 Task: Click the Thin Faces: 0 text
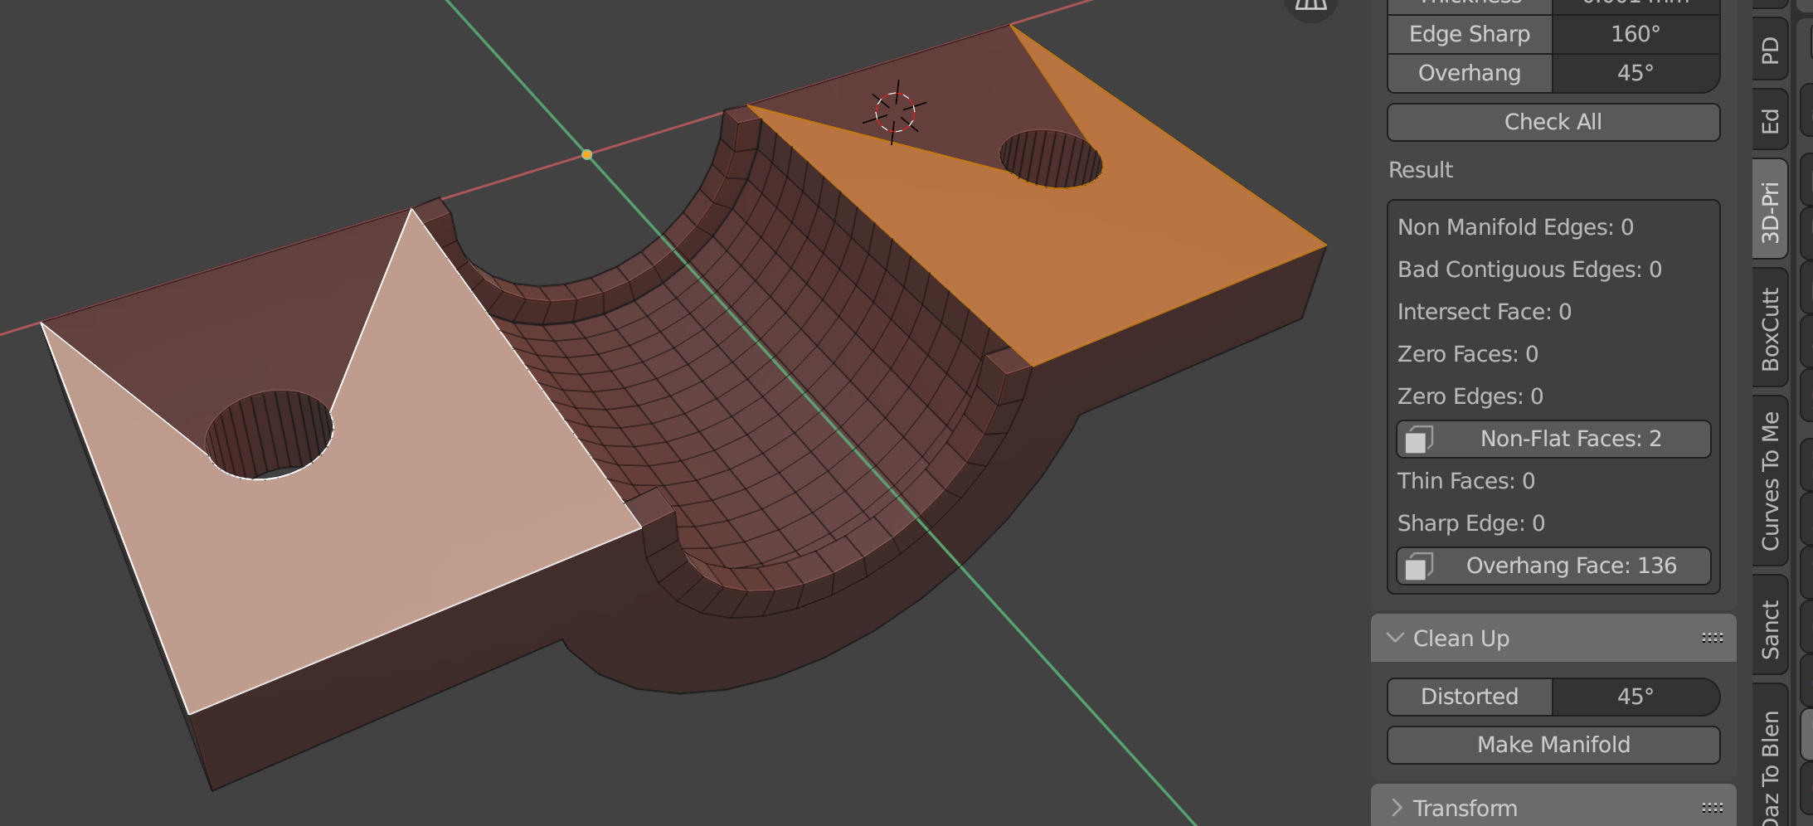point(1465,481)
